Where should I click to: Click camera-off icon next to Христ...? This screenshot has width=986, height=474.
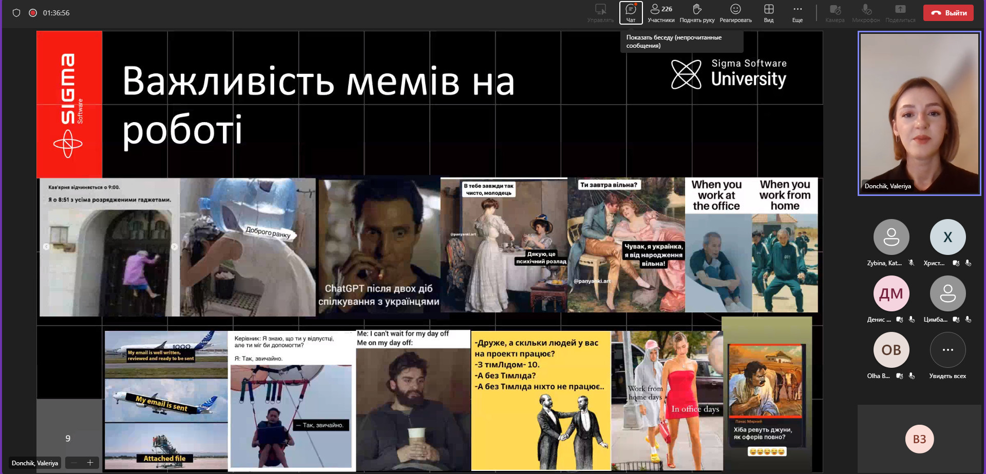pos(956,263)
